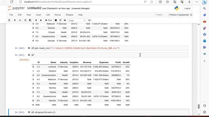
Task: Click the Python 3 (ipykernel) kernel indicator
Action: [179, 15]
